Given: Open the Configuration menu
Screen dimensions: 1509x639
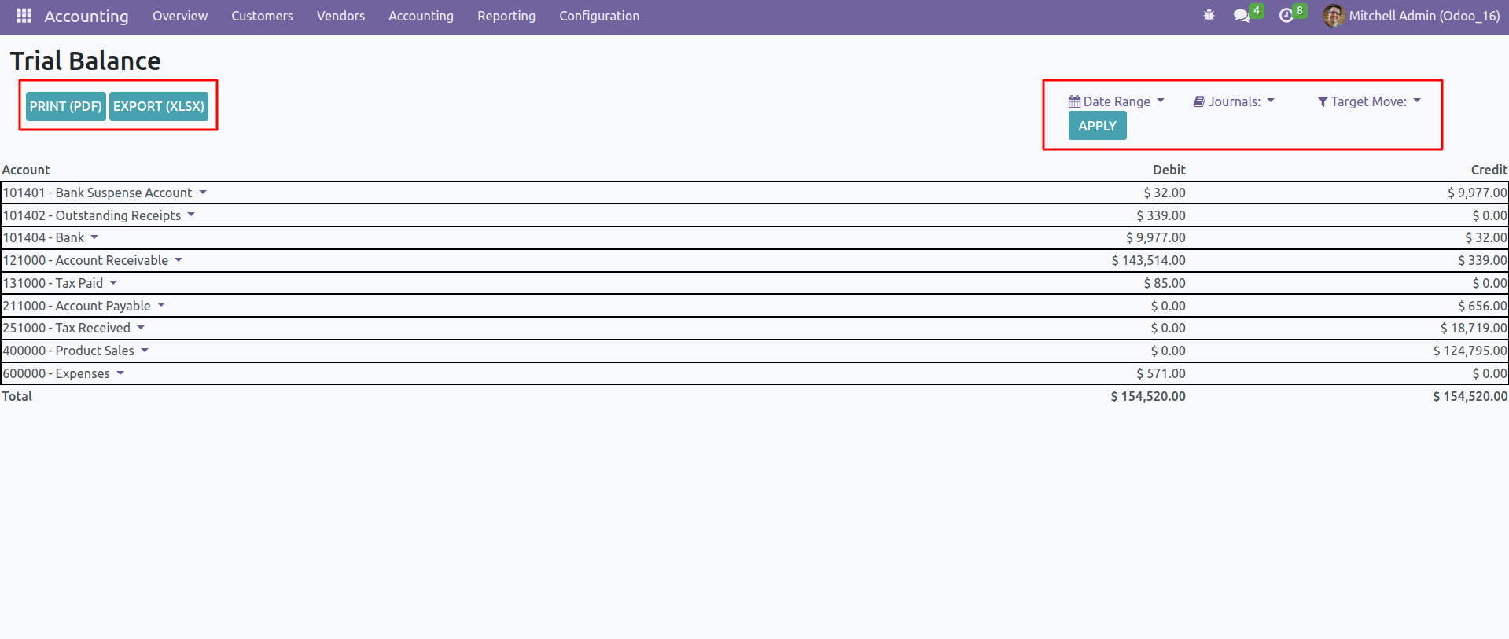Looking at the screenshot, I should click(598, 16).
